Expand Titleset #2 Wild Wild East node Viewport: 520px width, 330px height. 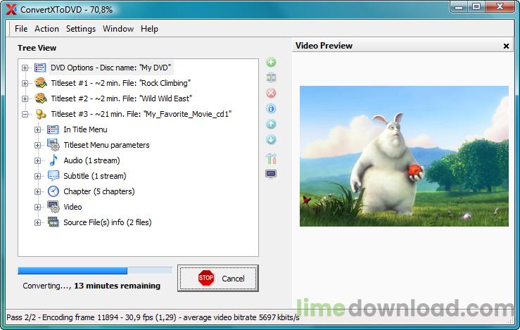click(25, 99)
